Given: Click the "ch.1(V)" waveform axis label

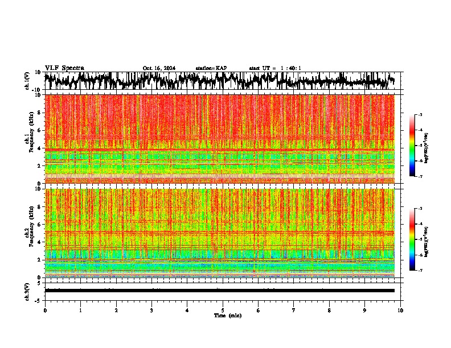Looking at the screenshot, I should (27, 81).
